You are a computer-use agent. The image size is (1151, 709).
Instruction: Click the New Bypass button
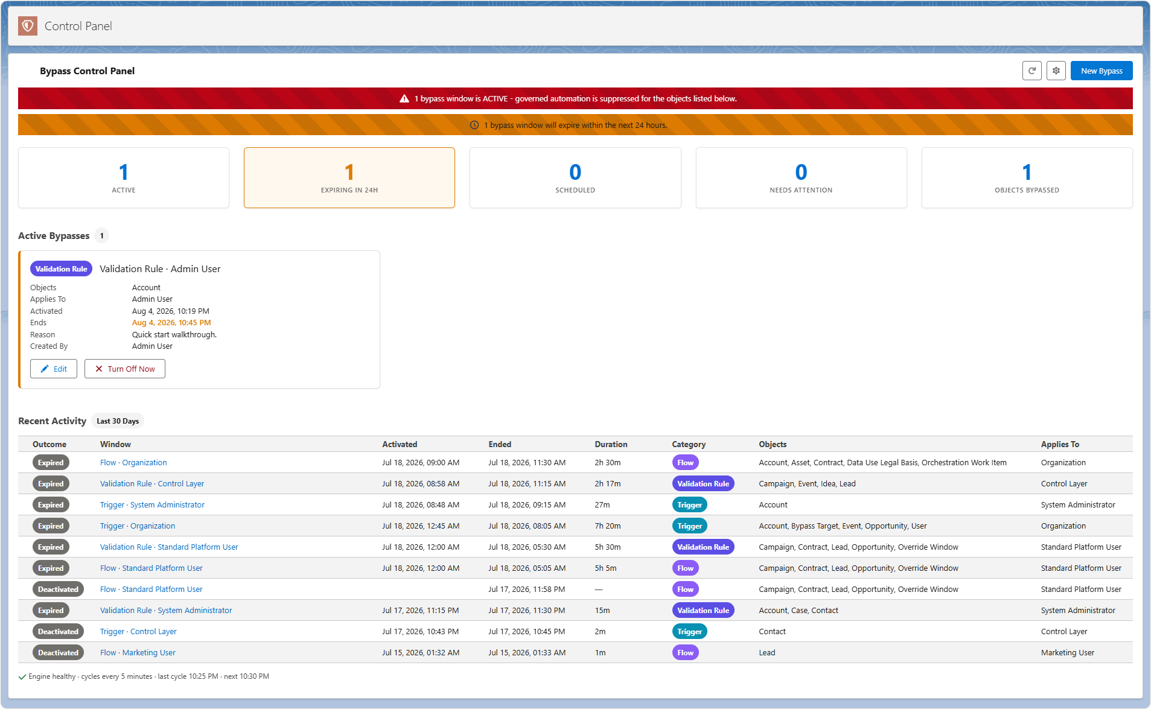pyautogui.click(x=1102, y=71)
